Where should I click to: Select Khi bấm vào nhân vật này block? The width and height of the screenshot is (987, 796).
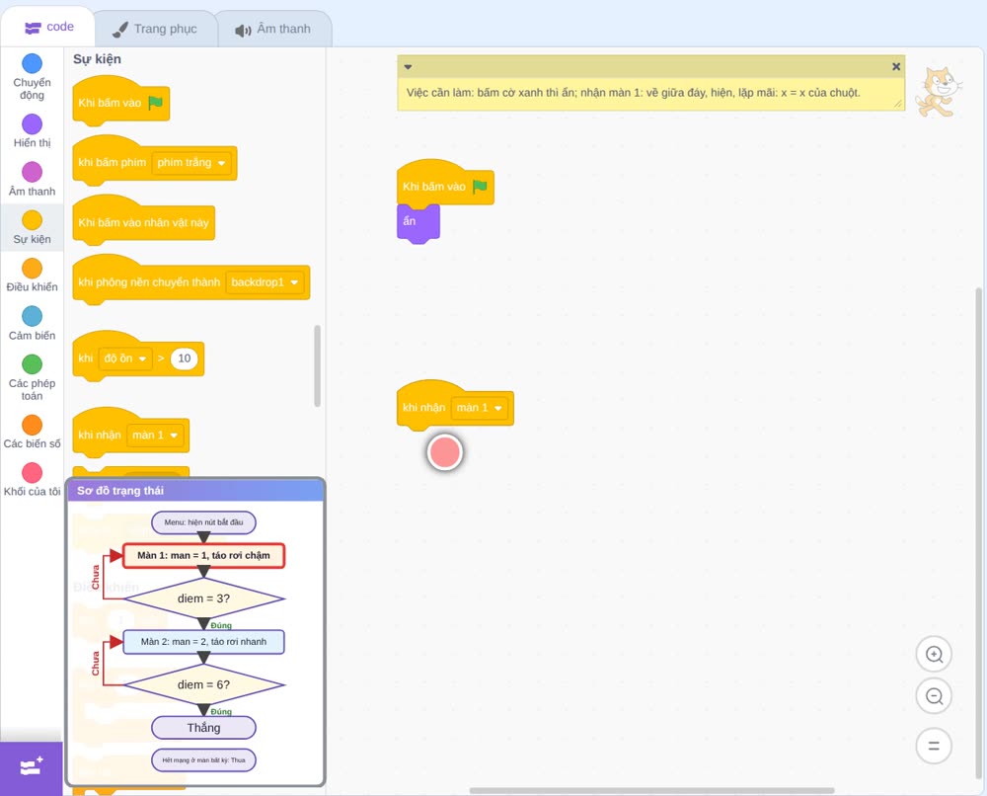[x=143, y=220]
